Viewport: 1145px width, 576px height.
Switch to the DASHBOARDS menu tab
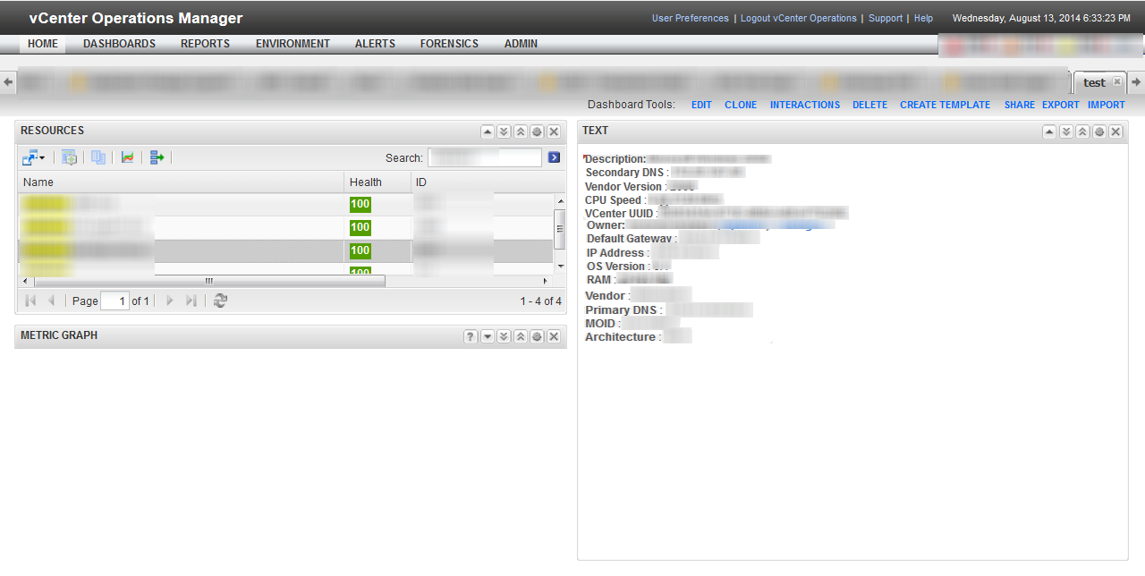(x=119, y=43)
